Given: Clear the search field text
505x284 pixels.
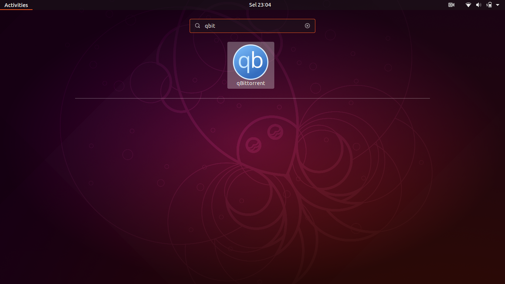Looking at the screenshot, I should 307,26.
